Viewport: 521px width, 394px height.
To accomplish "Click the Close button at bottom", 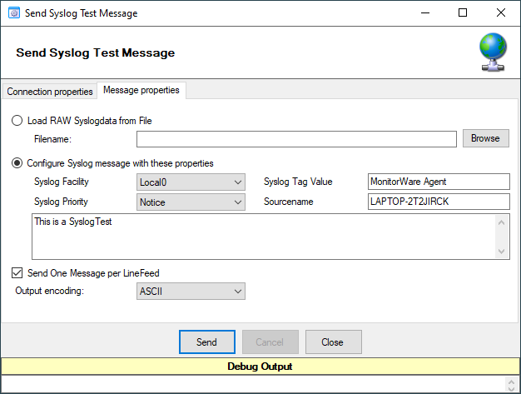I will [x=333, y=342].
